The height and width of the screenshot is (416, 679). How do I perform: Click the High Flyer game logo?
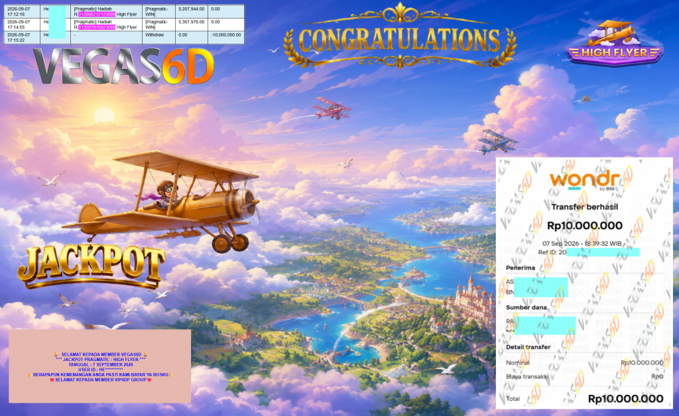tap(614, 43)
